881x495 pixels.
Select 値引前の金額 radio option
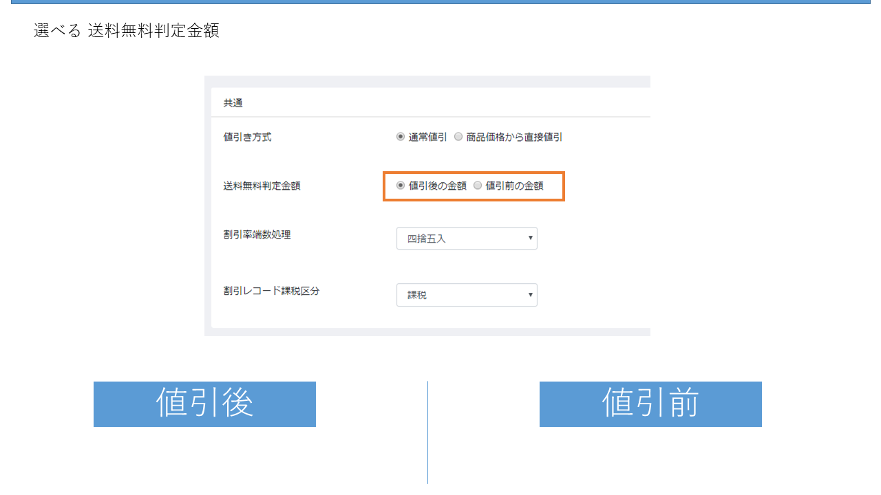[478, 186]
